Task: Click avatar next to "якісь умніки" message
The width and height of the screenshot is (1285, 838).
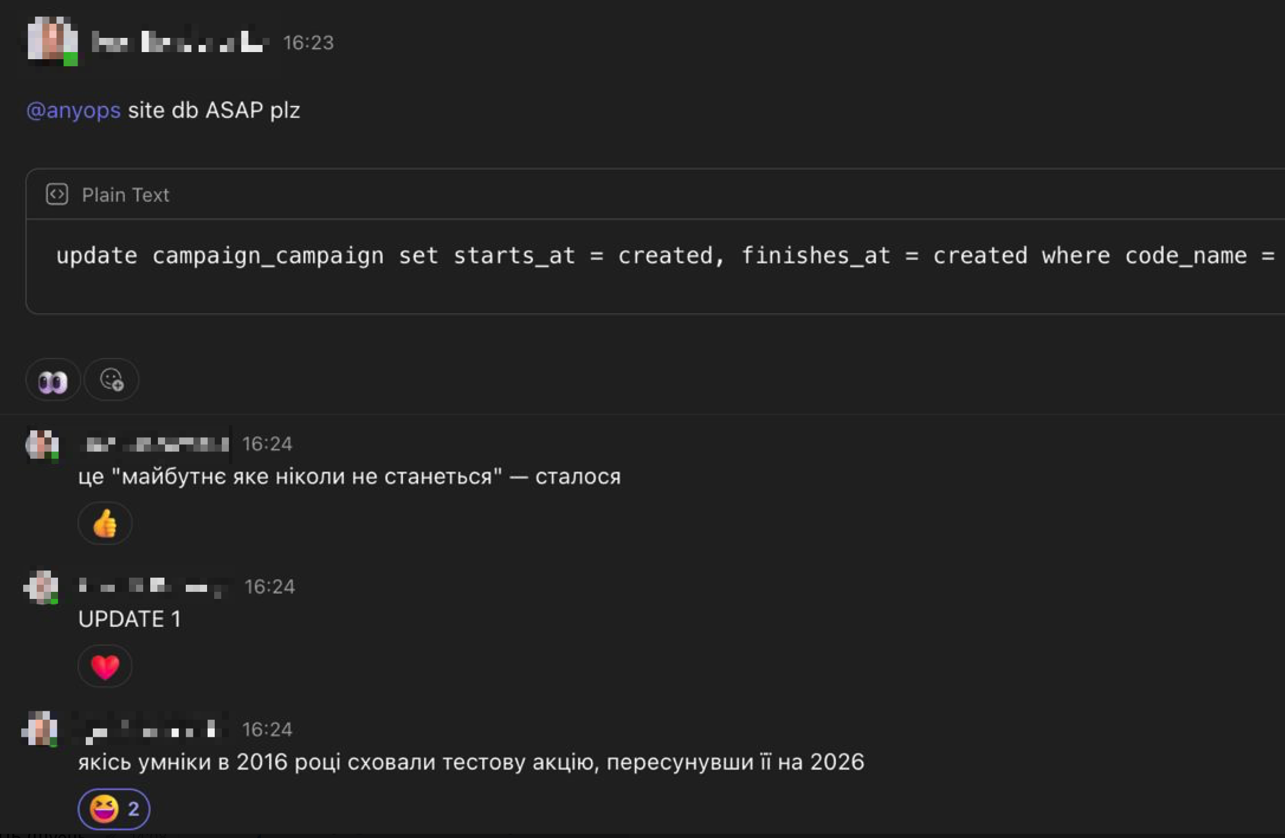Action: click(41, 729)
